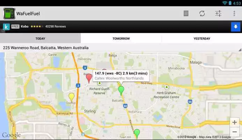
Task: Select the TOMORROW tab
Action: point(121,38)
